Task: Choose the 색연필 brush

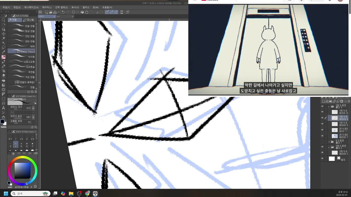Action: tap(21, 72)
